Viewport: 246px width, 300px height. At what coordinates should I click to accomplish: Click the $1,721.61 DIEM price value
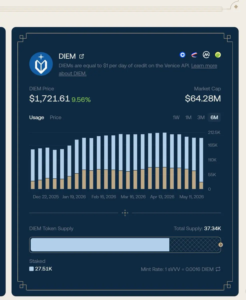[x=49, y=98]
